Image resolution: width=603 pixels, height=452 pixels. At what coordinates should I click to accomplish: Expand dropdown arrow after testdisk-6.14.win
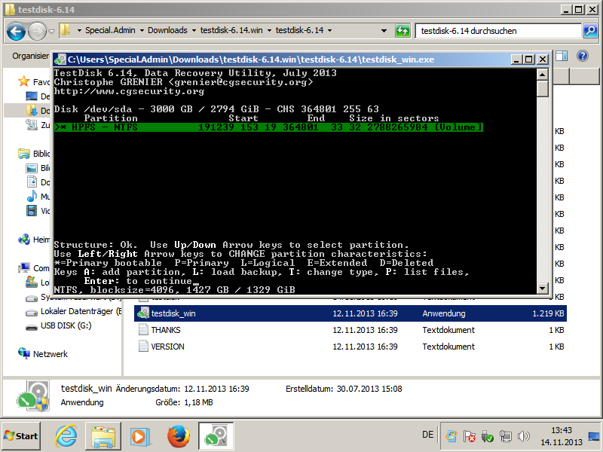click(x=269, y=30)
